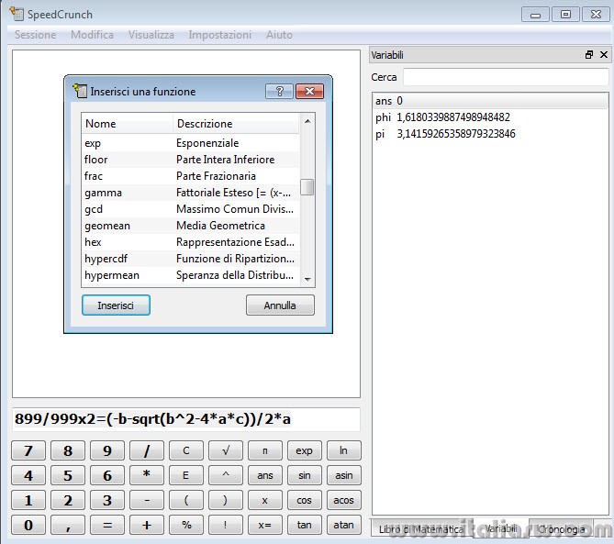Select the floor function row
The image size is (614, 544).
pyautogui.click(x=190, y=160)
